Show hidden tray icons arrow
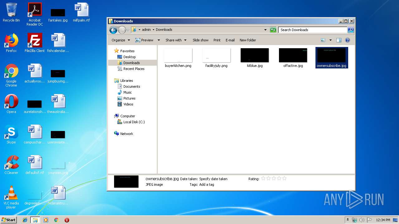Image resolution: width=399 pixels, height=224 pixels. 348,220
